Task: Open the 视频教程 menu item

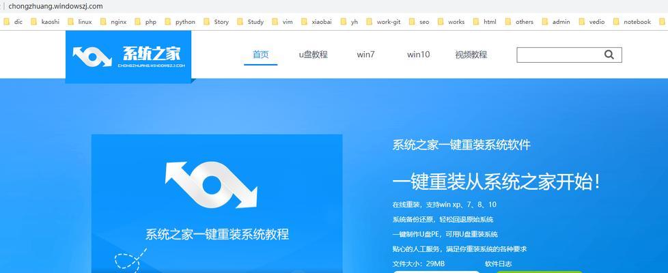Action: (471, 55)
